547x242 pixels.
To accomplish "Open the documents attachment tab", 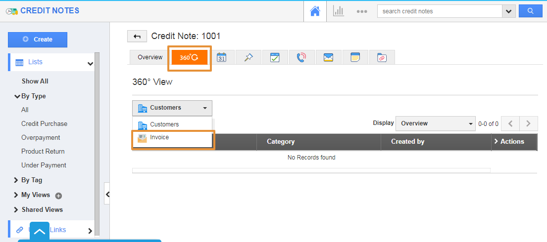I will click(x=382, y=57).
